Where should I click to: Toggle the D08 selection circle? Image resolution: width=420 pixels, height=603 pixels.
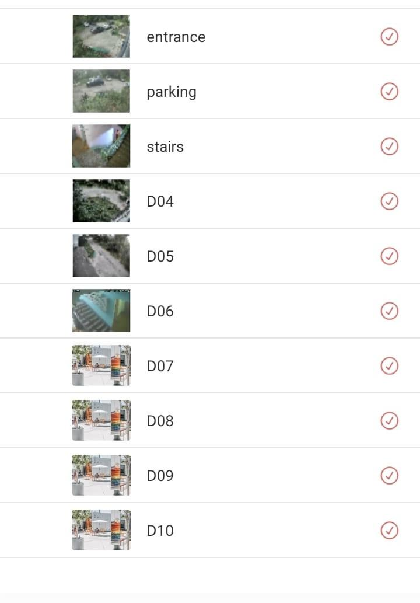click(389, 421)
